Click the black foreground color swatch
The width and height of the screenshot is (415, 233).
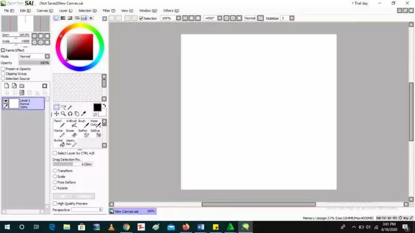tap(97, 107)
